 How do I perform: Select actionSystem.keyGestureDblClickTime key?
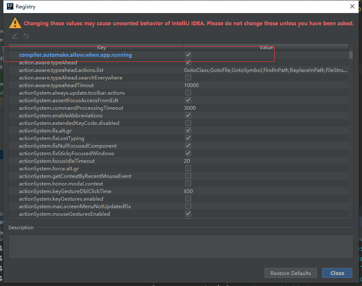click(x=65, y=191)
